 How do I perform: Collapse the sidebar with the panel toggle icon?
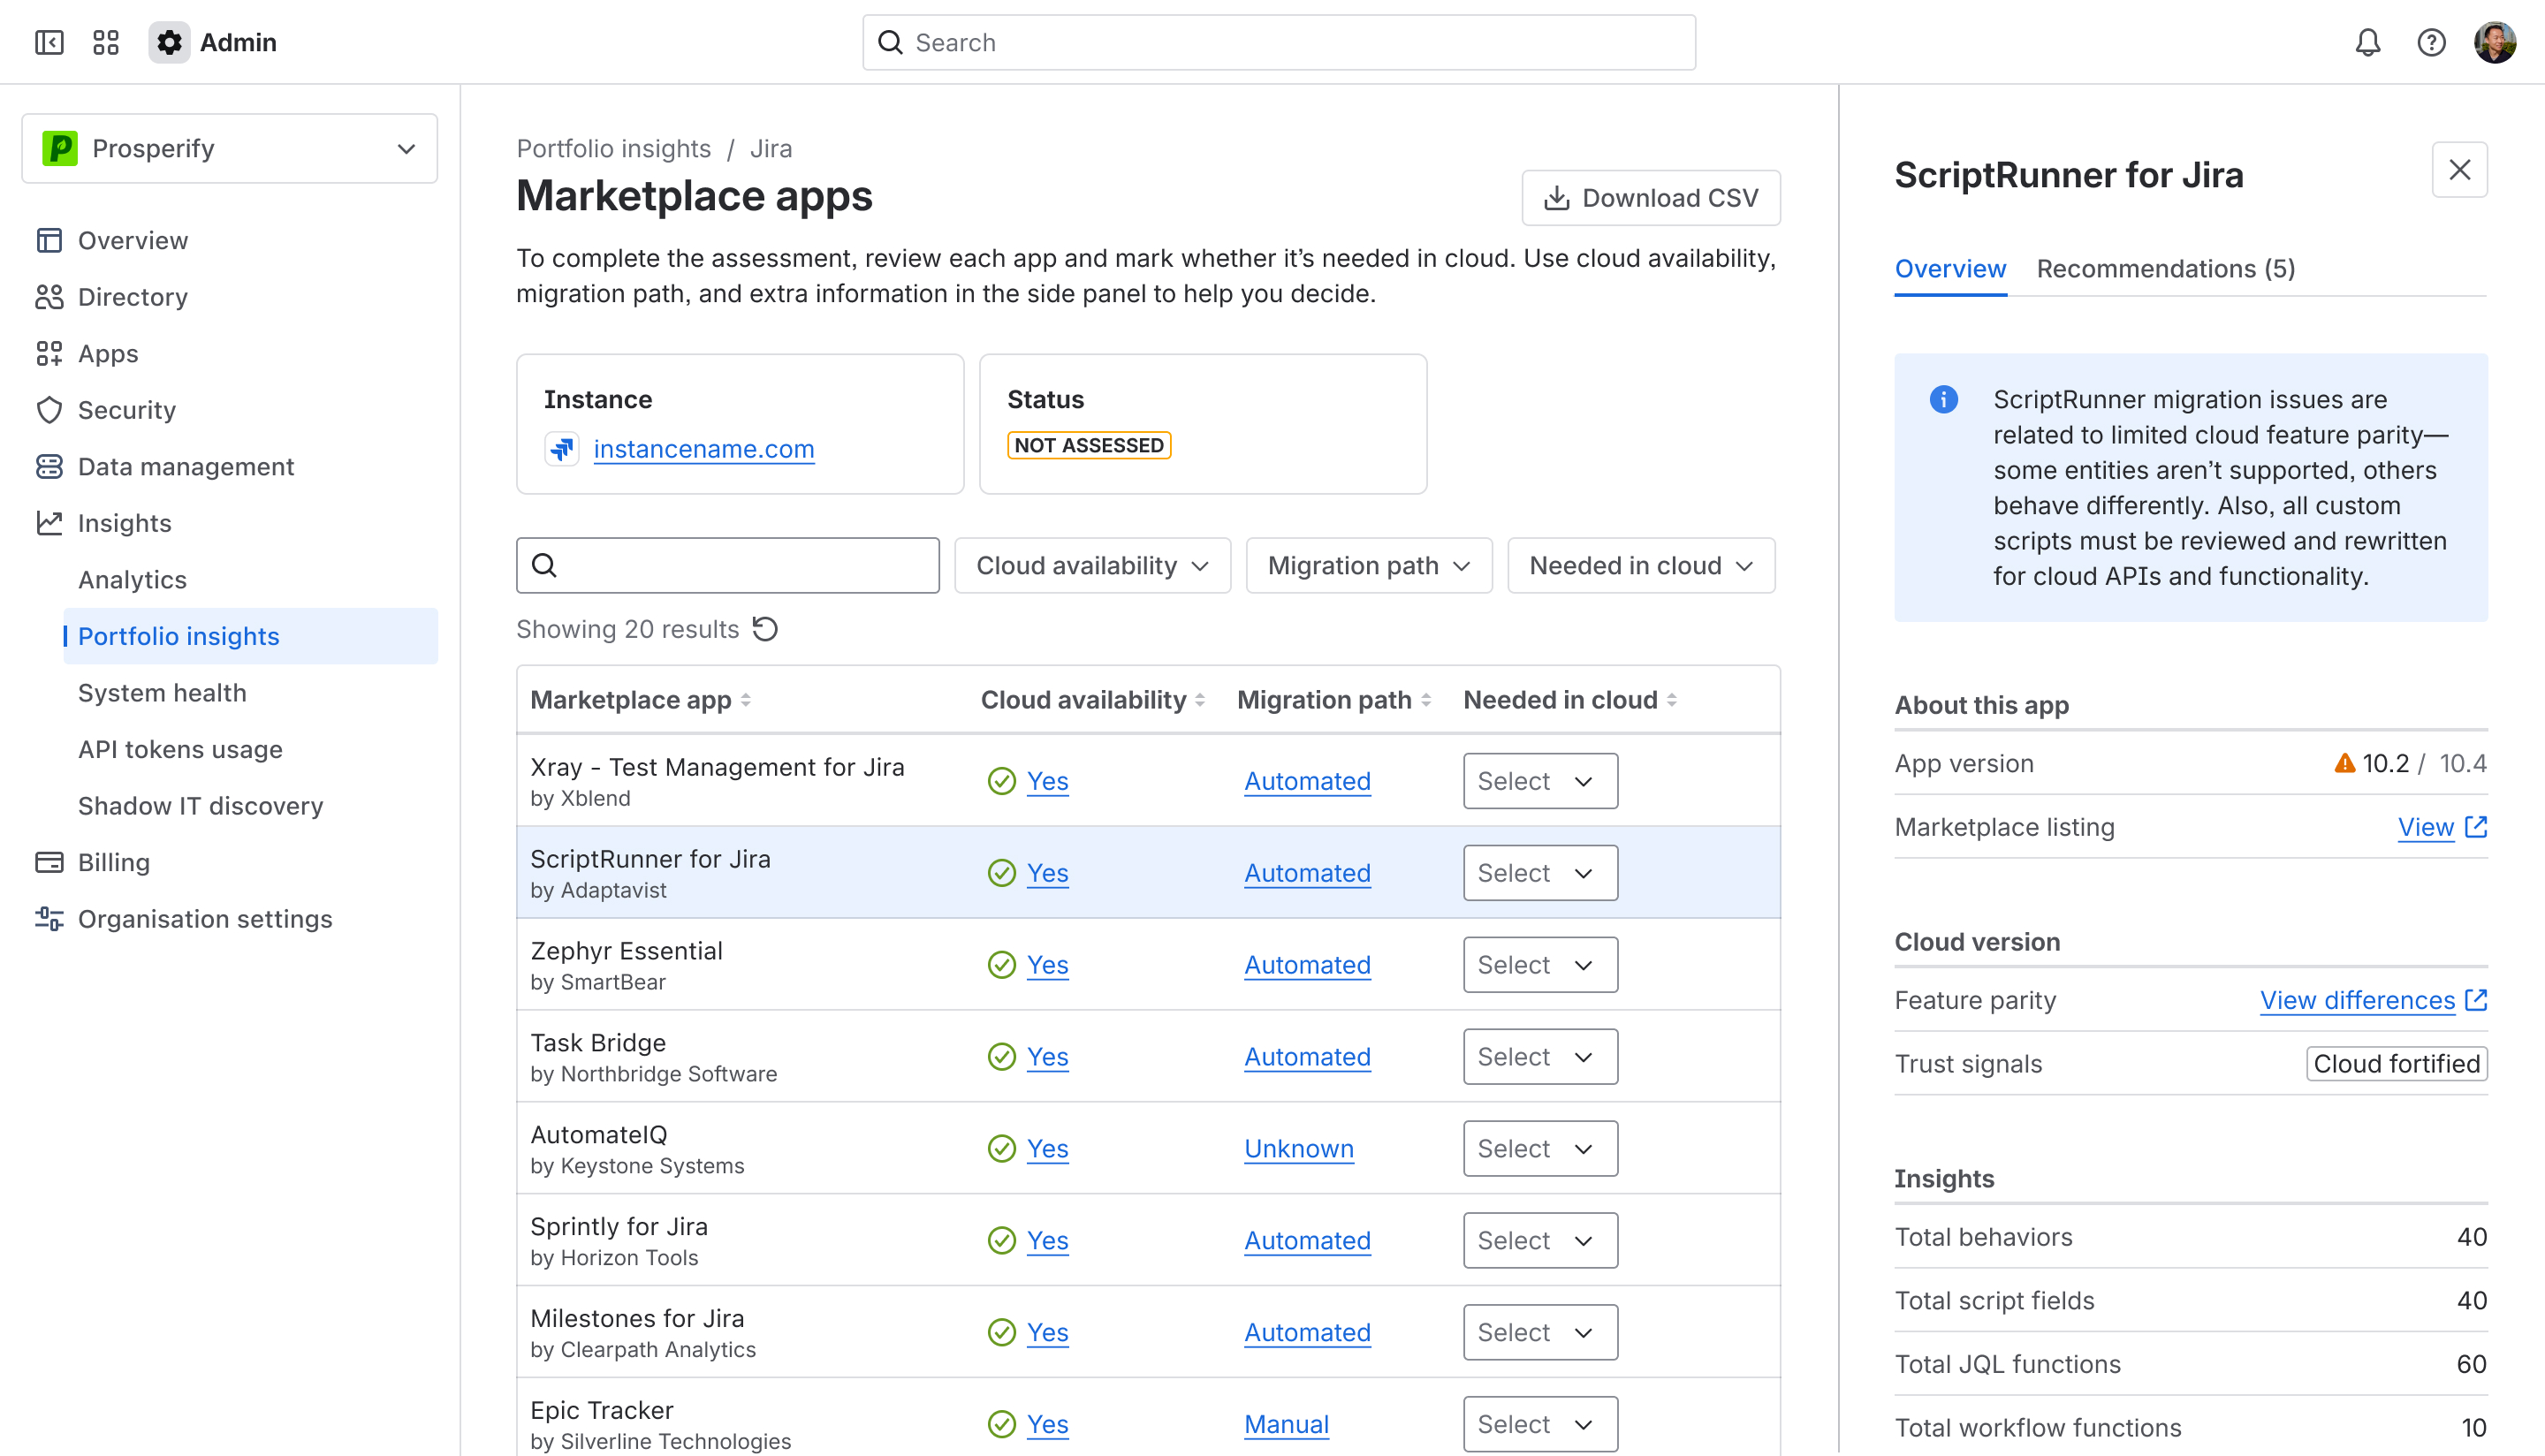tap(49, 42)
